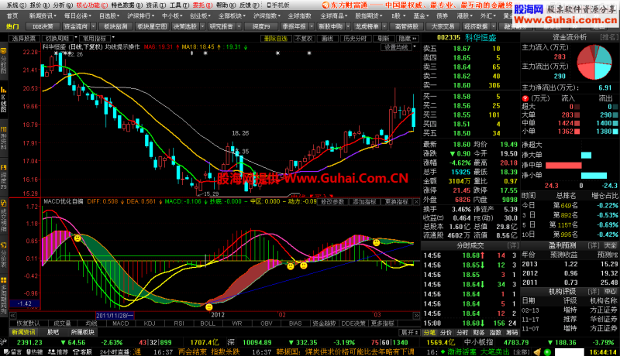Open the 核心功能 menu
This screenshot has width=620, height=356.
coord(86,5)
